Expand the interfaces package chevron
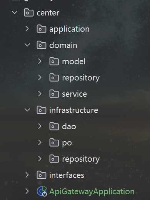 click(27, 175)
